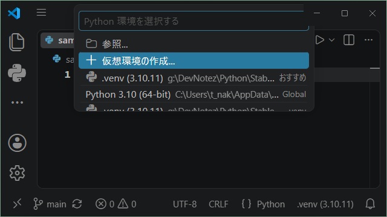
Task: Change file encoding UTF-8
Action: tap(185, 204)
